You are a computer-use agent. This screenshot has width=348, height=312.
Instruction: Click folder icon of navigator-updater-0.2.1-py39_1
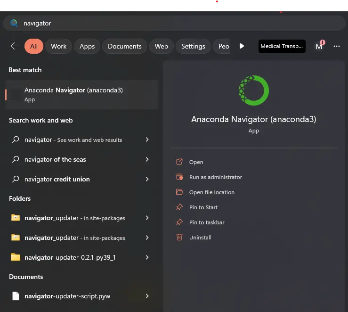(x=16, y=257)
